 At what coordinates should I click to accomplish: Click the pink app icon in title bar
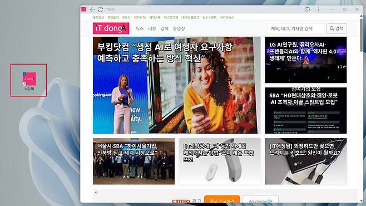click(83, 9)
